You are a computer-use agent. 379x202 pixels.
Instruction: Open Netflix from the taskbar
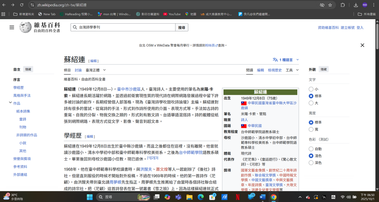tap(237, 197)
